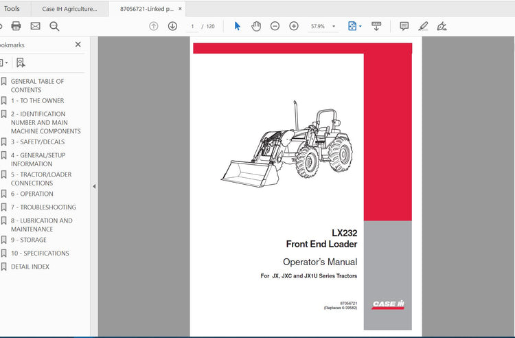Click the 87056721 part number text
Viewport: 515px width, 338px height.
point(348,303)
